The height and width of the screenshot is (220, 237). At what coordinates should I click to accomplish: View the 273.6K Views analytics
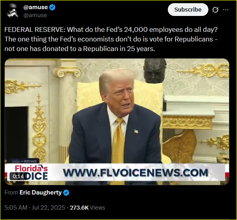[x=87, y=208]
